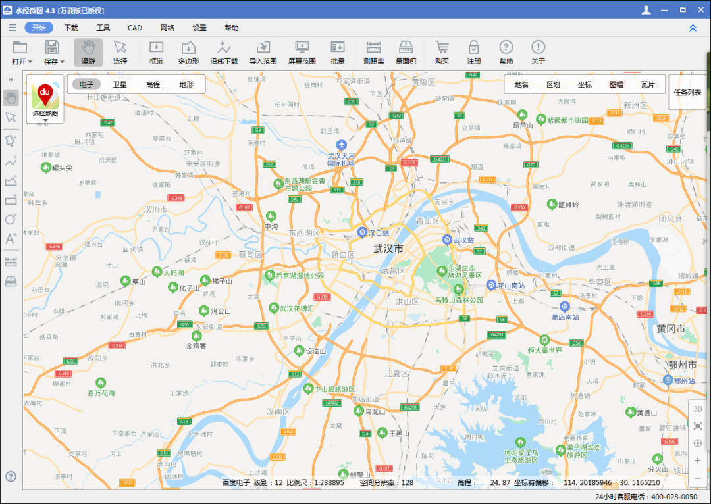Pick the draw rectangle tool in sidebar
The image size is (711, 504).
[11, 200]
